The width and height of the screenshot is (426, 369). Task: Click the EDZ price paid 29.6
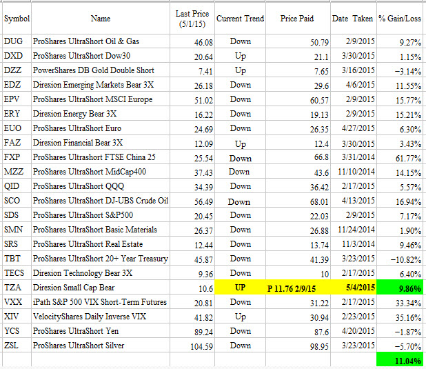[x=298, y=85]
